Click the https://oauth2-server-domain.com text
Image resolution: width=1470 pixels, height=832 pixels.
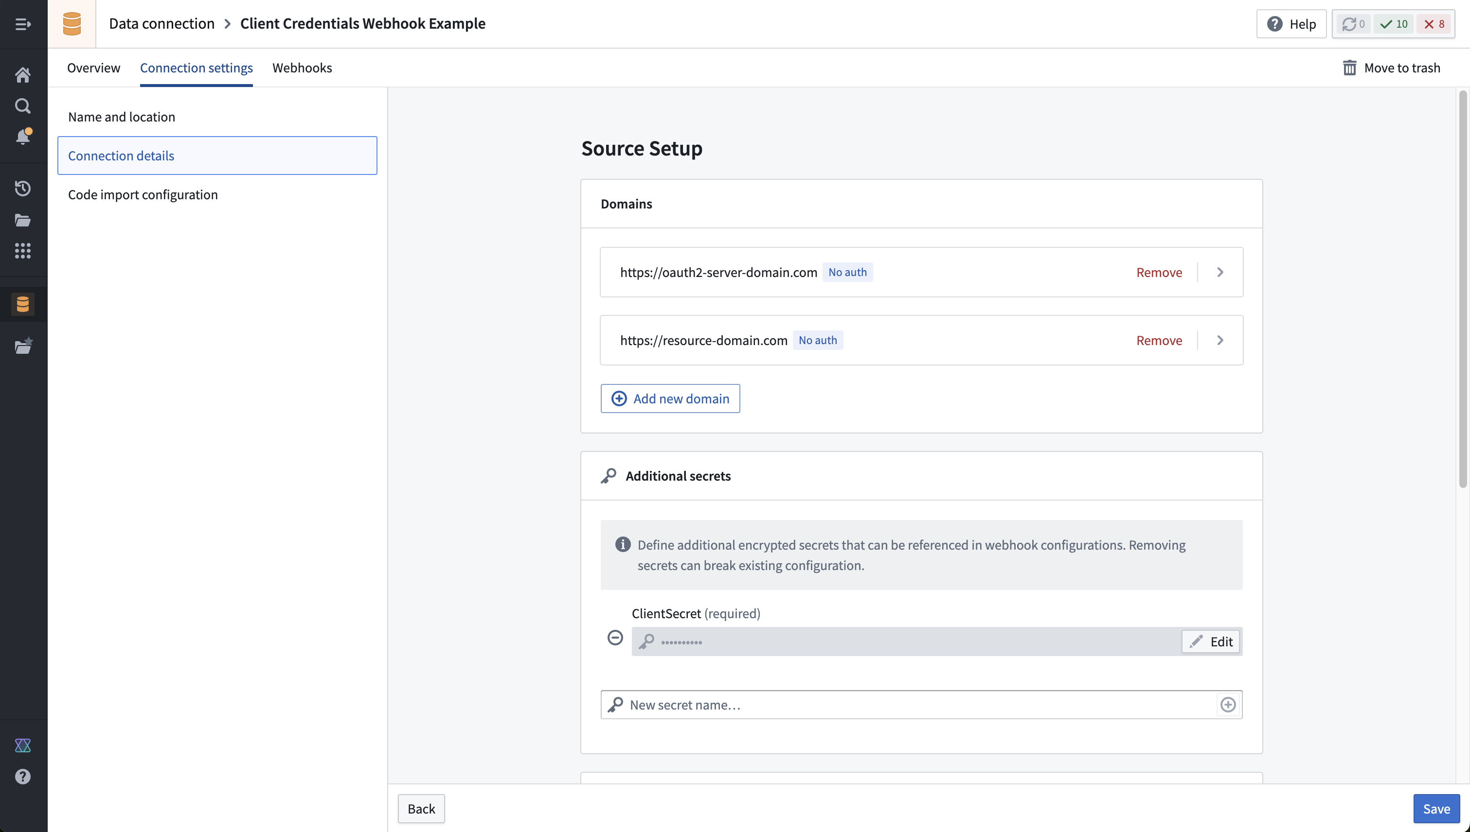718,273
